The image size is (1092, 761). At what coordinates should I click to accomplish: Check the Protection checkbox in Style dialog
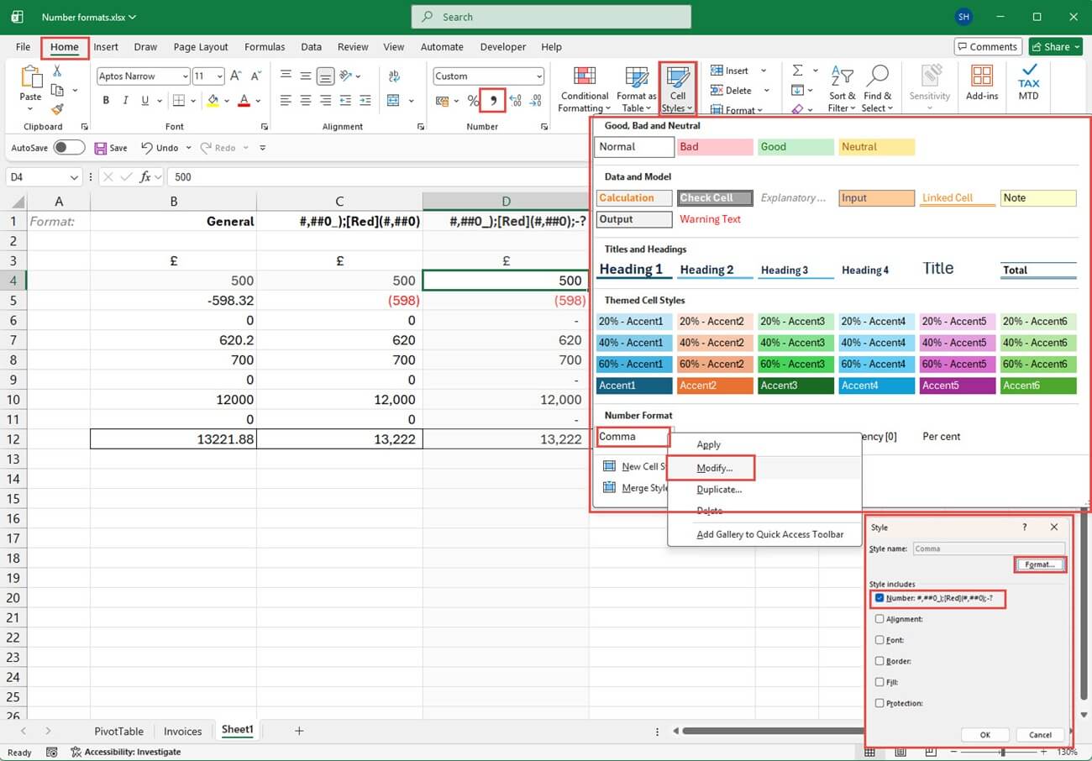coord(879,703)
